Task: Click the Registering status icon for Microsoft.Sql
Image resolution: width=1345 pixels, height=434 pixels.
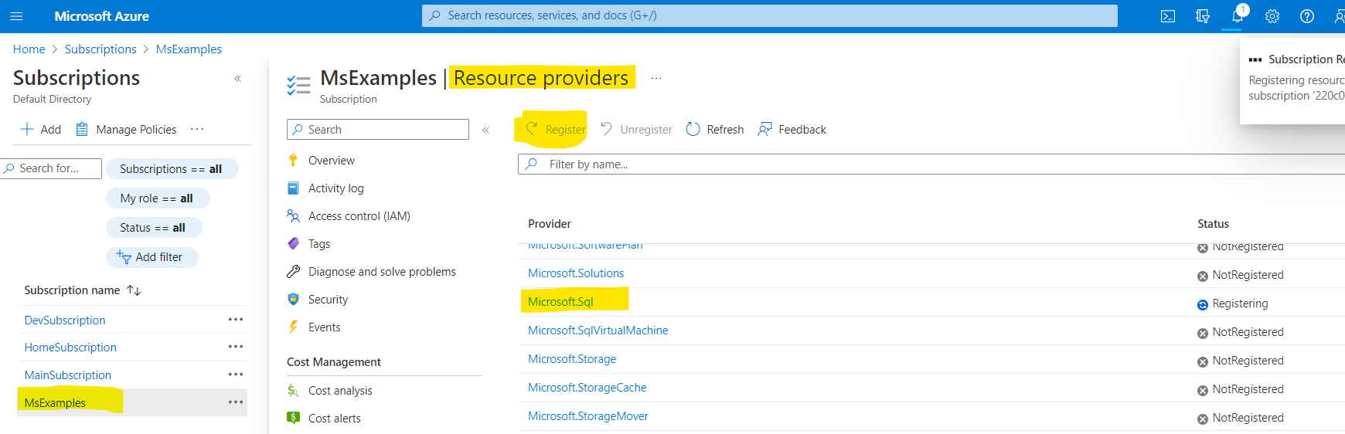Action: click(x=1202, y=304)
